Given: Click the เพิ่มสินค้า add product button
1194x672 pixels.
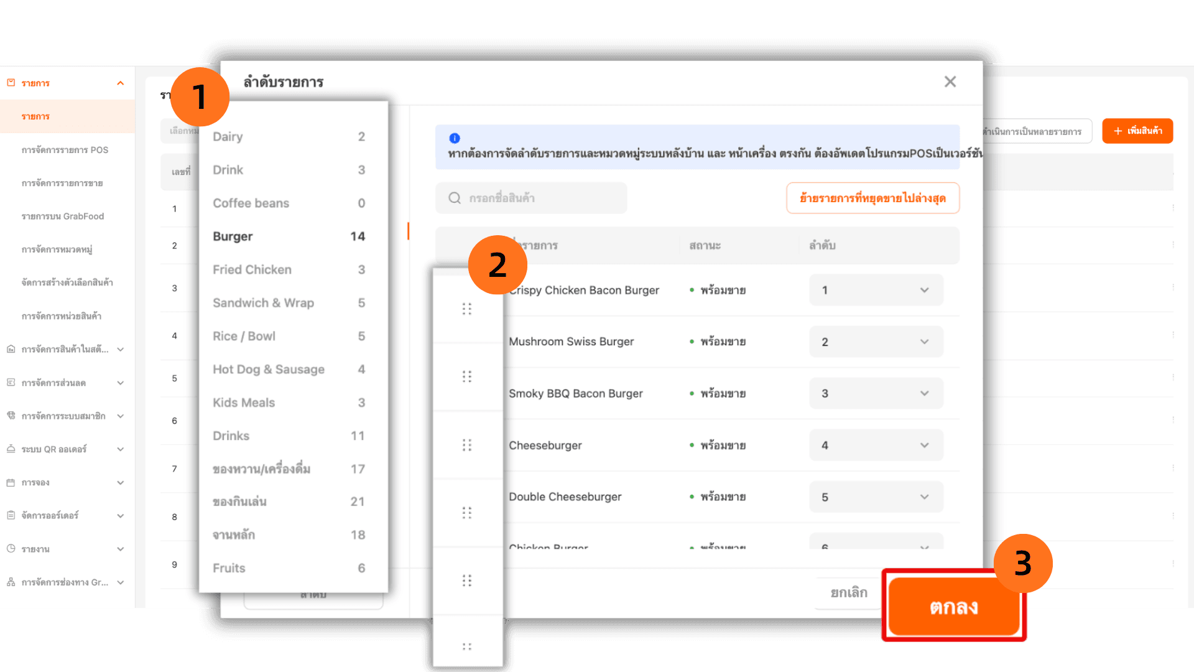Looking at the screenshot, I should click(1137, 131).
